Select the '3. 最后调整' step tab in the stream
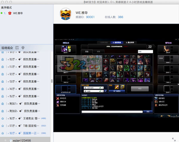This screenshot has height=142, width=179. (130, 42)
